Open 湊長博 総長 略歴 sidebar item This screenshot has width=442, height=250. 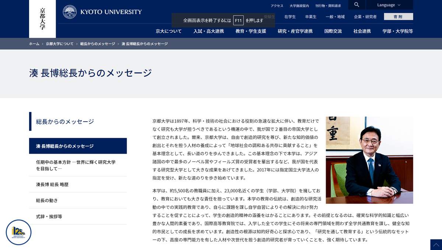pos(52,185)
